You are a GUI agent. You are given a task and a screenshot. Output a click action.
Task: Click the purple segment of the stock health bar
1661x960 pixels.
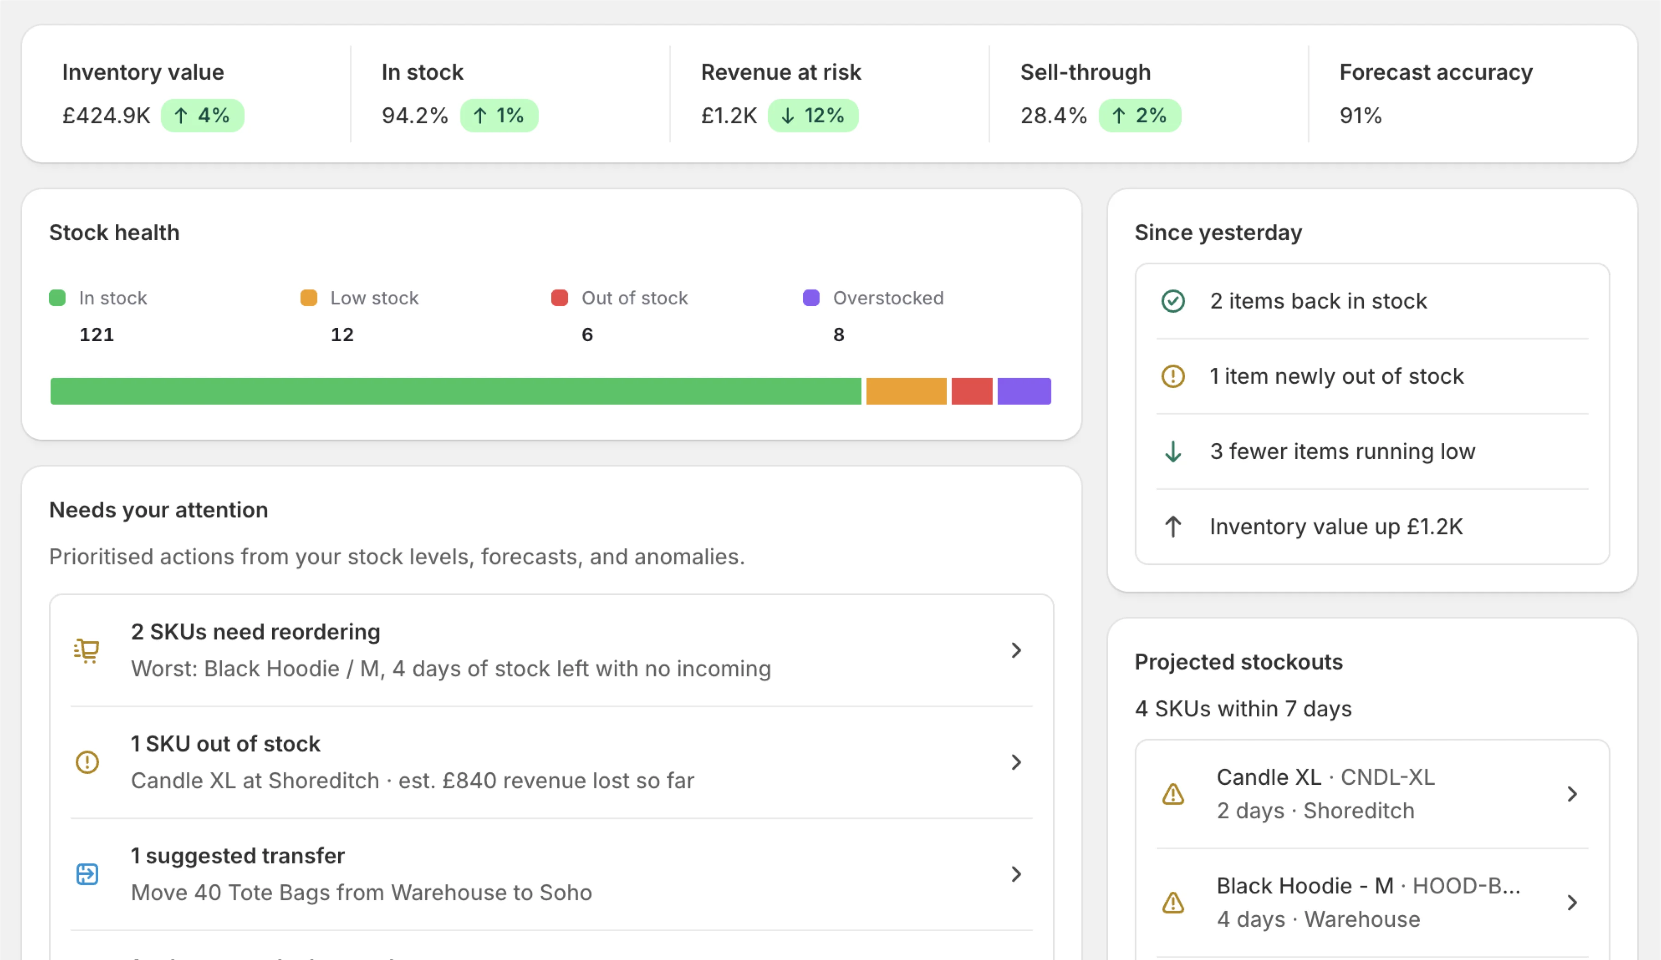[x=1024, y=391]
